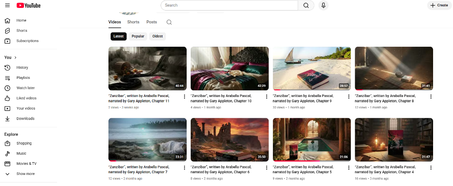453x186 pixels.
Task: Open more options for Chapter 7 video
Action: [184, 167]
